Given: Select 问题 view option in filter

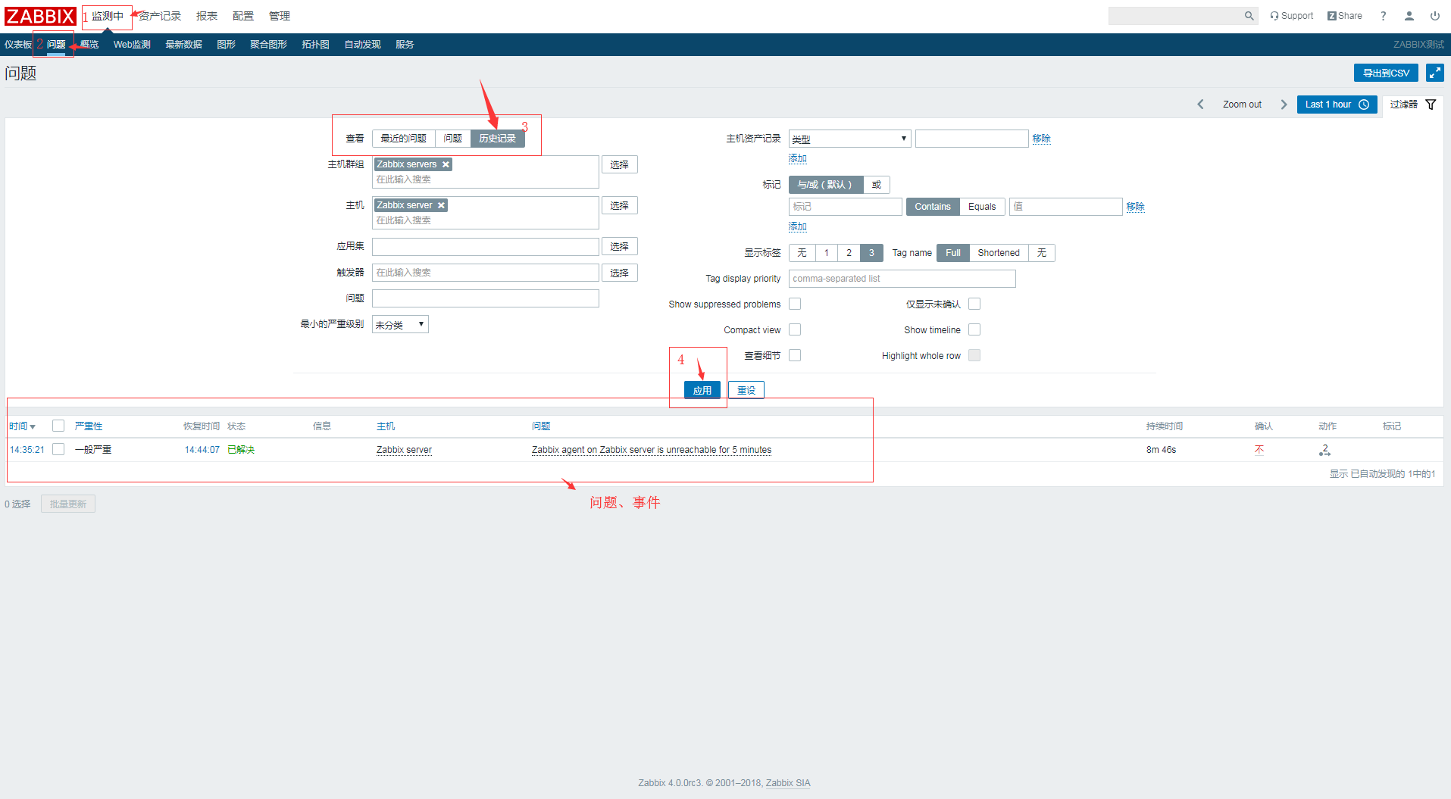Looking at the screenshot, I should click(x=453, y=139).
